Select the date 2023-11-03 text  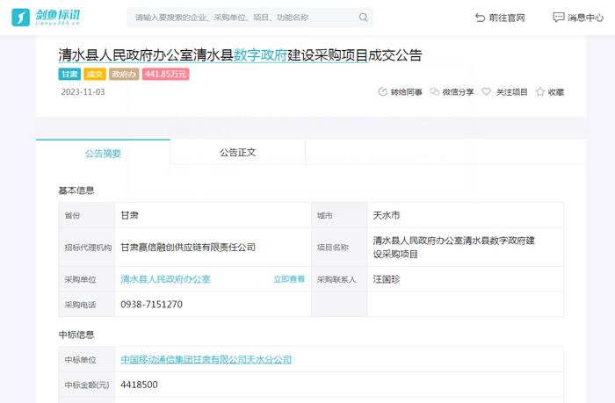[x=83, y=91]
